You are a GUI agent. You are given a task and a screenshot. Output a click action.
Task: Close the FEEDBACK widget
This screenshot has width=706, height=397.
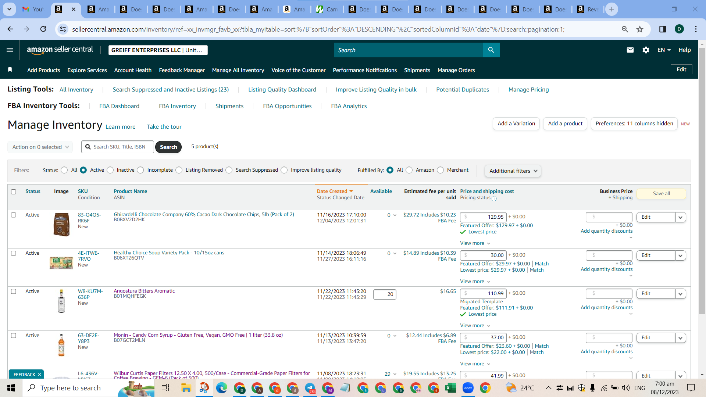[x=39, y=375]
